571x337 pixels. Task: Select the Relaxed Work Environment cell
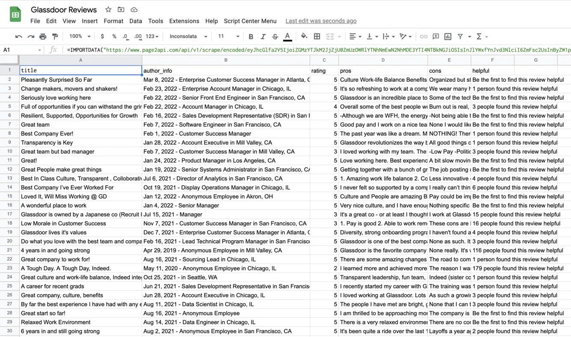[x=81, y=322]
